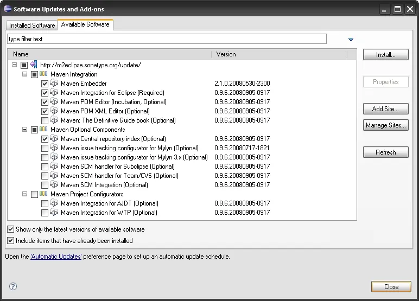This screenshot has height=301, width=419.
Task: Toggle Show only the latest versions option
Action: (x=11, y=229)
